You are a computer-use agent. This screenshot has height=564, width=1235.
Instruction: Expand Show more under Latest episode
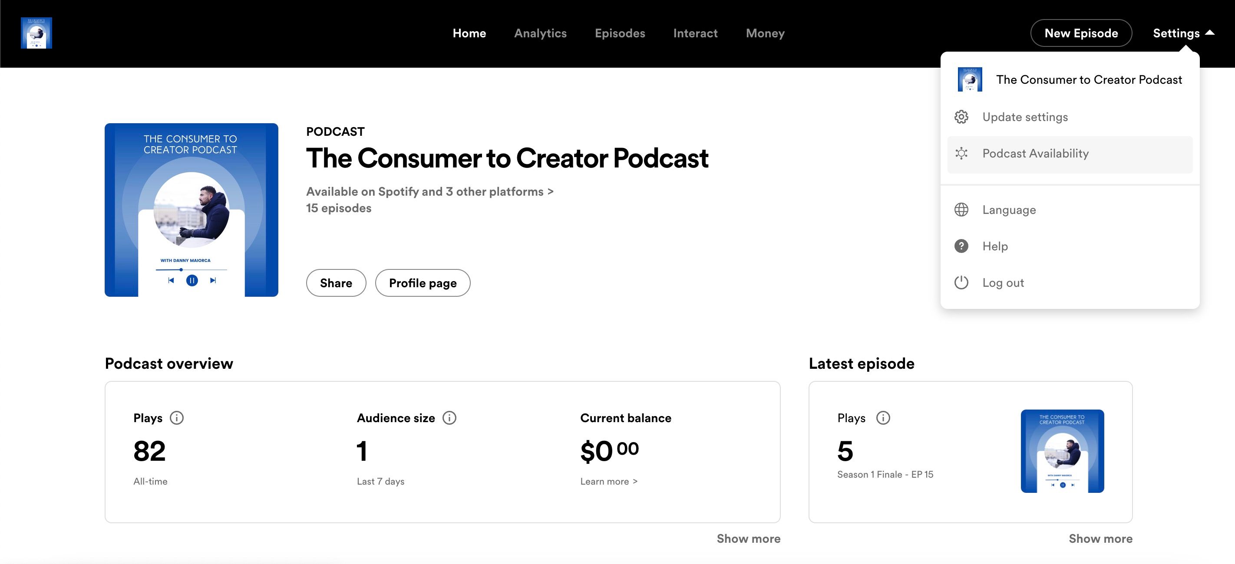tap(1100, 538)
